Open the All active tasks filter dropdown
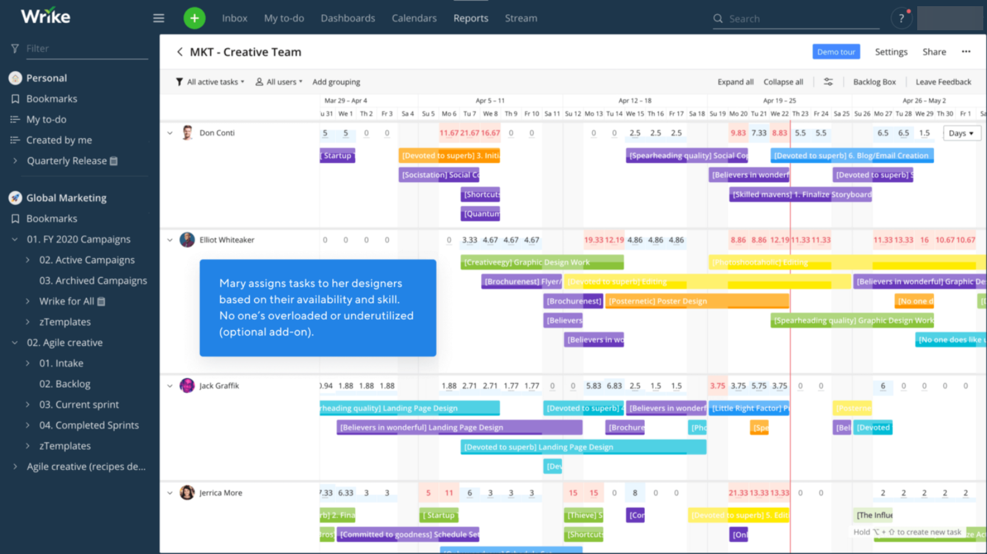This screenshot has height=554, width=987. 210,82
